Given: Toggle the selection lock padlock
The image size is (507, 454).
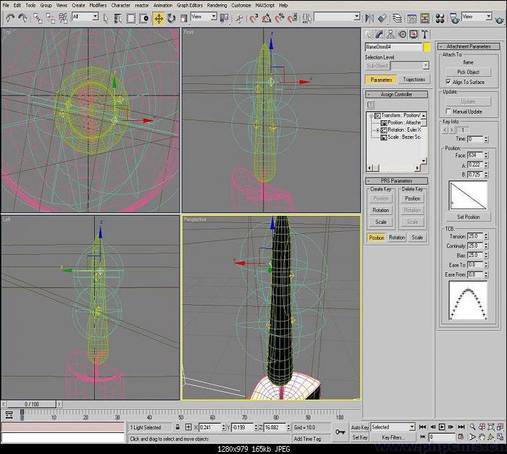Looking at the screenshot, I should 177,427.
